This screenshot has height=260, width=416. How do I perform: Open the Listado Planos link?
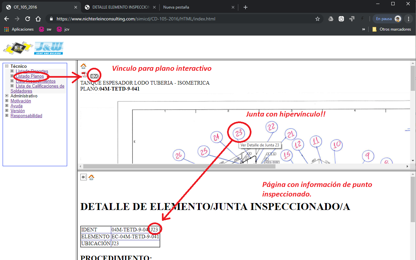coord(30,76)
